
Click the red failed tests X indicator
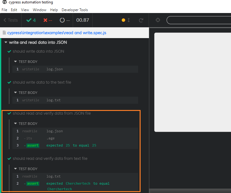pos(48,20)
